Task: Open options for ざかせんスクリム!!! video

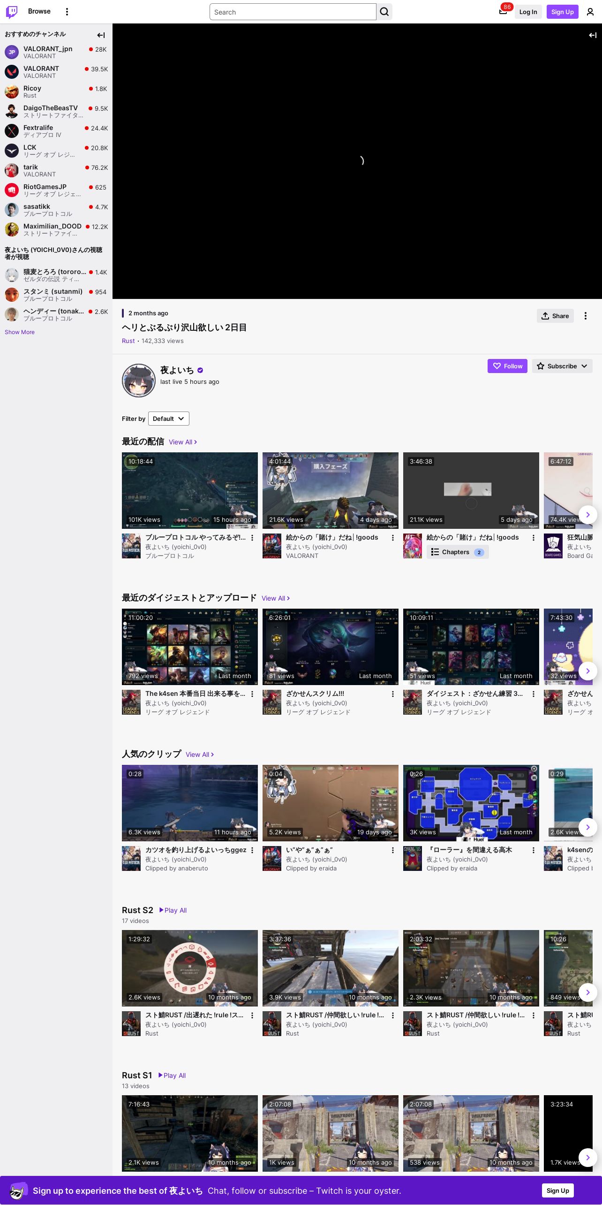Action: (393, 694)
